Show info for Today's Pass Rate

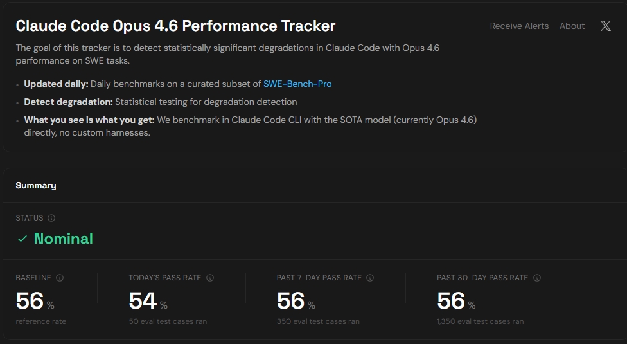tap(210, 278)
